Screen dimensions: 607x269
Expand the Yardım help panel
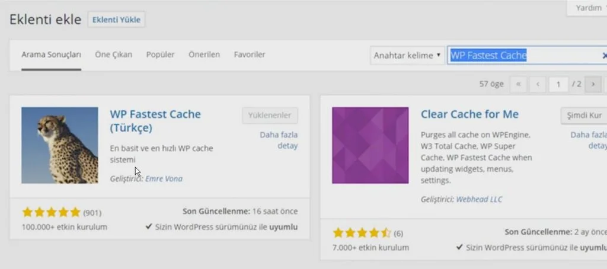[x=589, y=8]
